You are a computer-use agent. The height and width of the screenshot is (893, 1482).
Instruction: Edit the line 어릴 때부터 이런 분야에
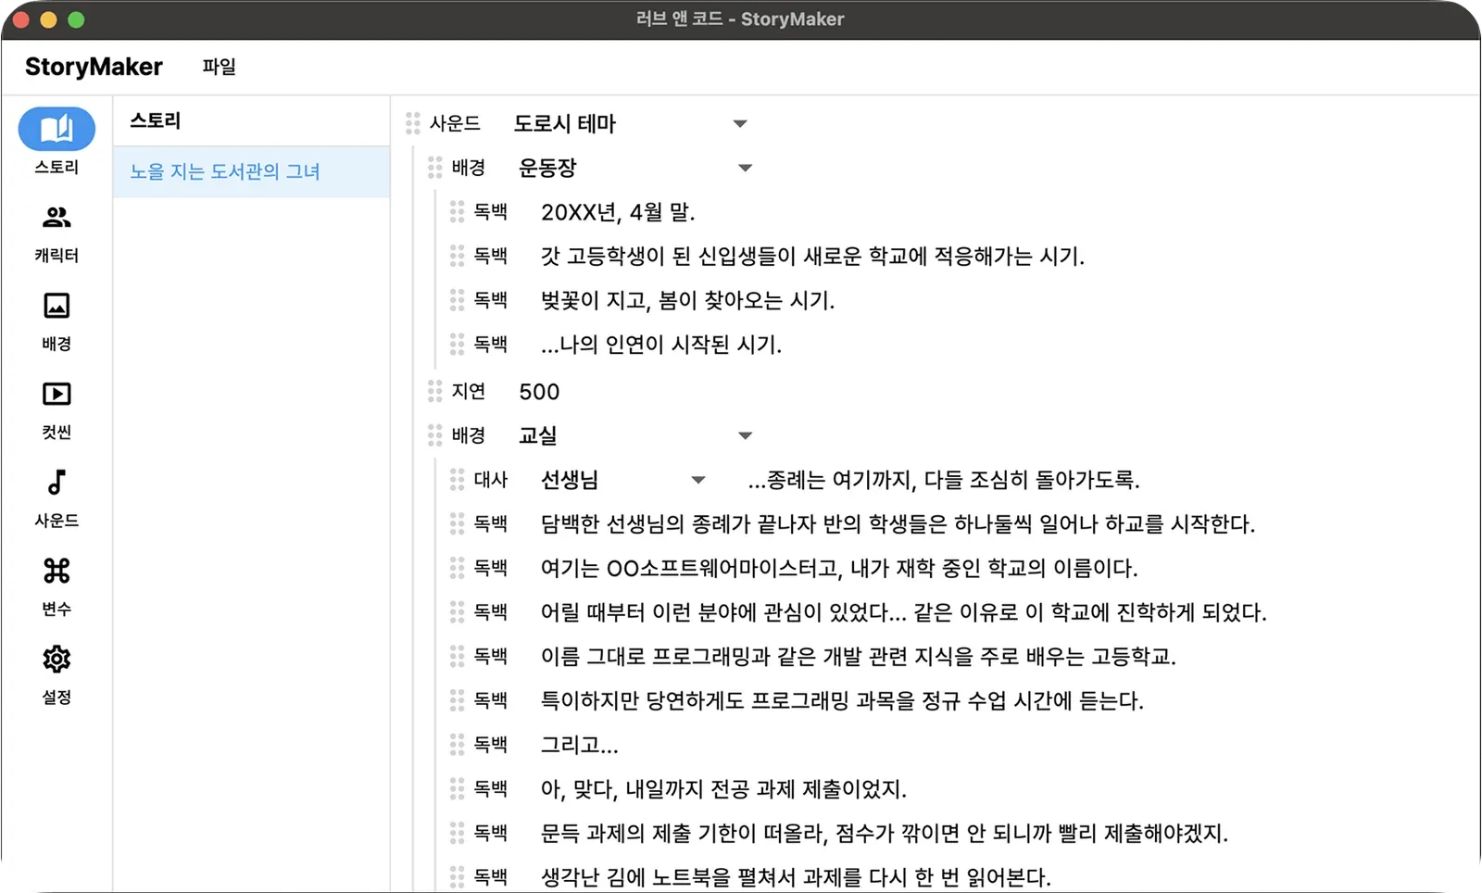[903, 612]
